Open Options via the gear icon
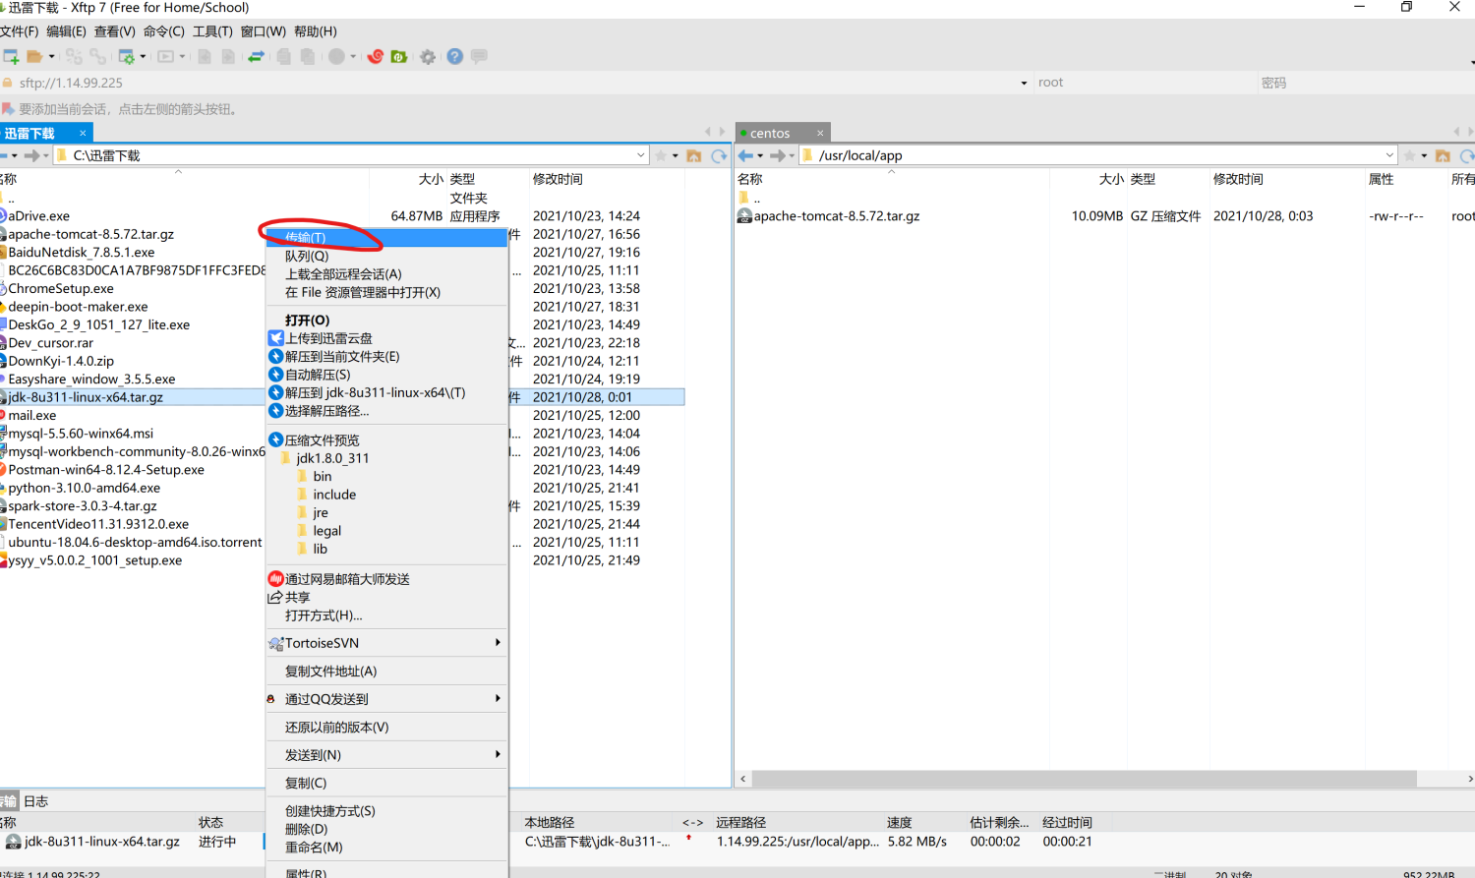The image size is (1475, 878). point(428,57)
